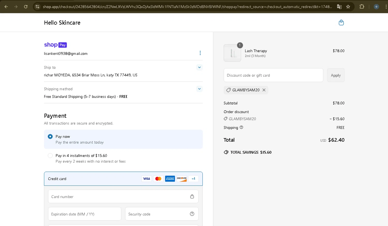388x226 pixels.
Task: Expand the Ship to address section
Action: pos(199,67)
